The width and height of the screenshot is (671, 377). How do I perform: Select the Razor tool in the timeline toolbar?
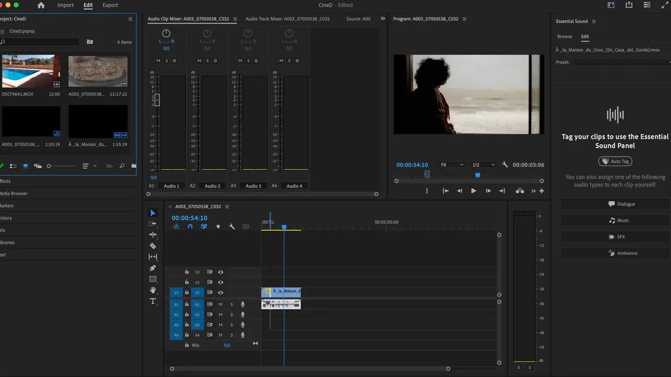pyautogui.click(x=153, y=246)
